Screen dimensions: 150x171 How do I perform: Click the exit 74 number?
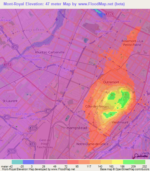[104, 35]
